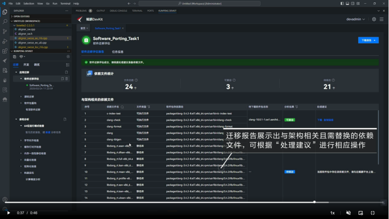This screenshot has height=219, width=389.
Task: Click the help icon next to 待修改
Action: tap(333, 80)
